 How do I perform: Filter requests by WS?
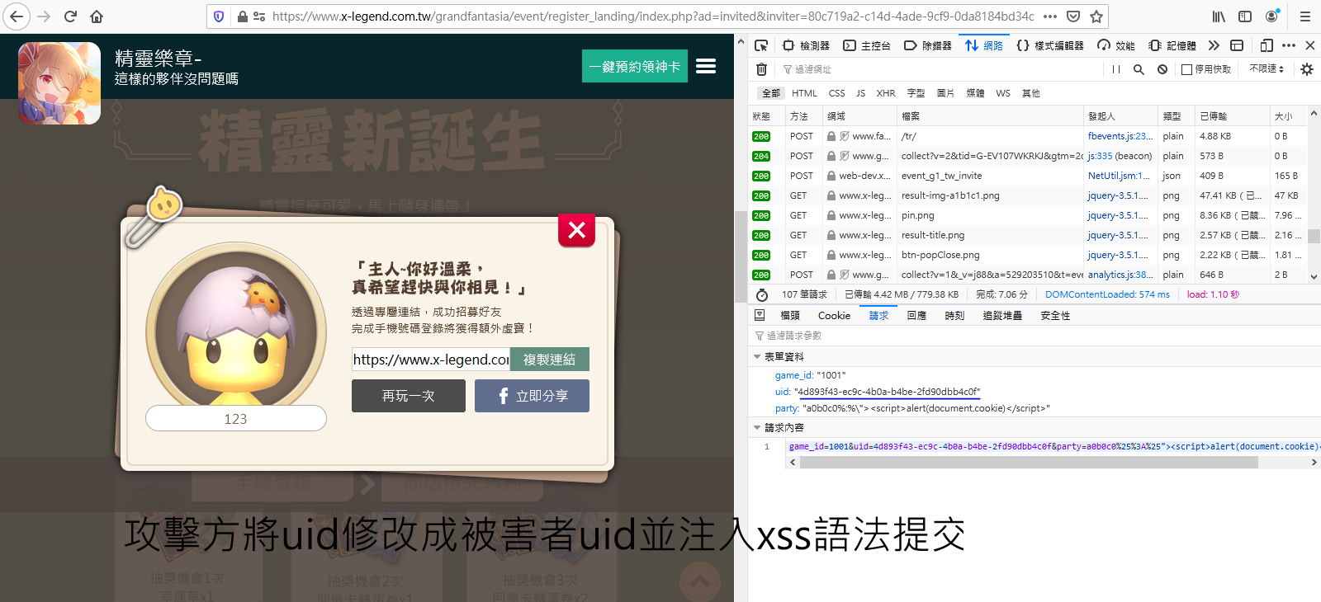coord(1003,93)
